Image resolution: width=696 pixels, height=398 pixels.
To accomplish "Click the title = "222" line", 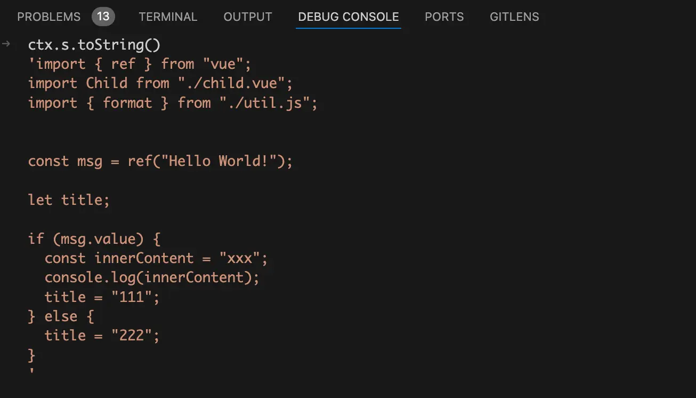I will (x=102, y=336).
